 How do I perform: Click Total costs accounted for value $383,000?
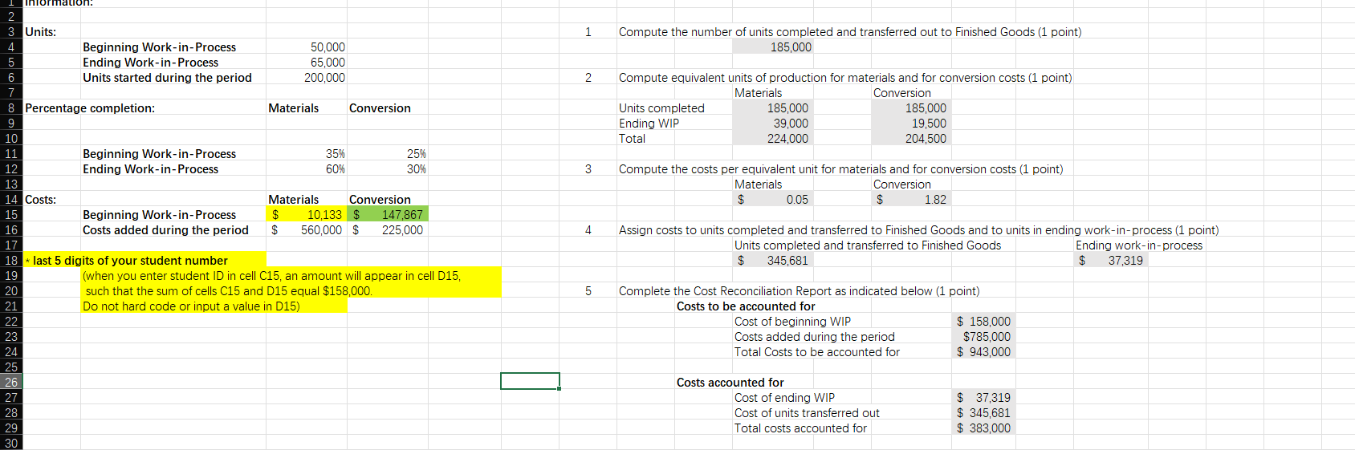(x=983, y=428)
